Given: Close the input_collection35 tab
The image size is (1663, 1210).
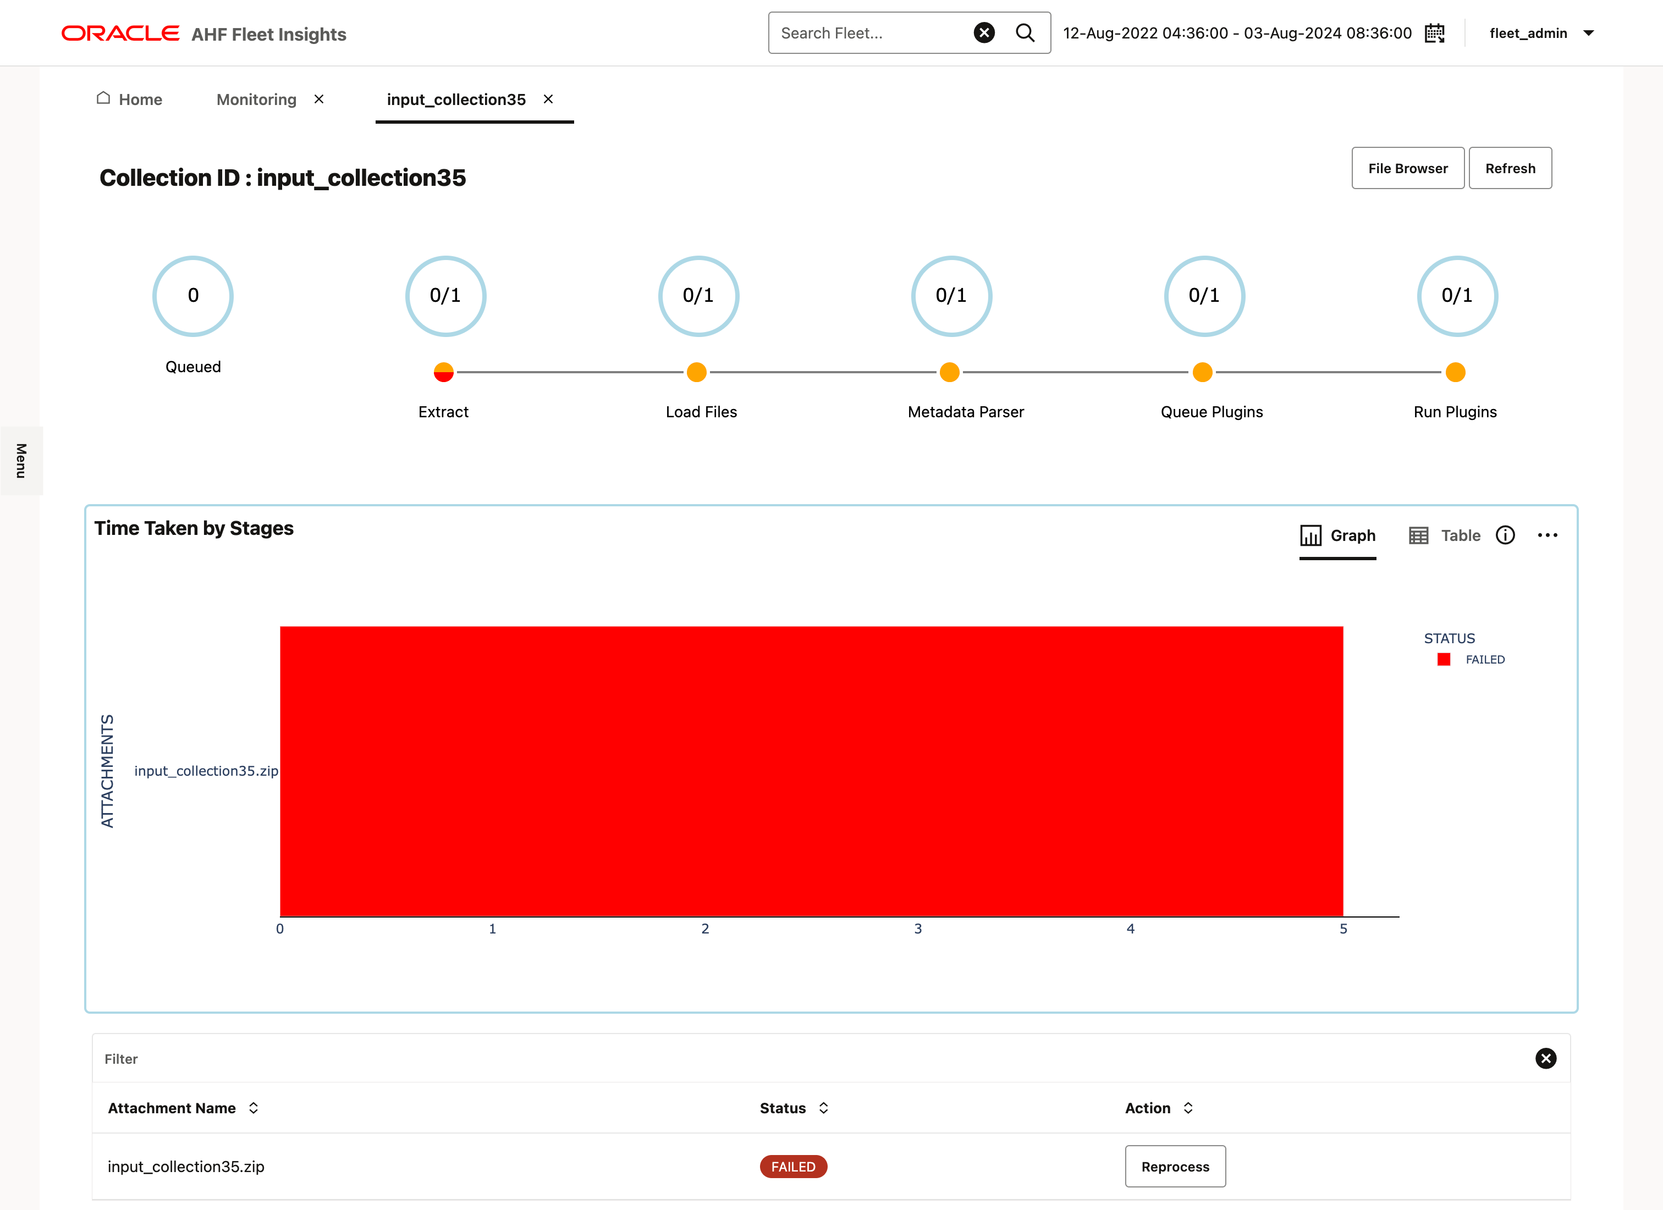Looking at the screenshot, I should (548, 99).
